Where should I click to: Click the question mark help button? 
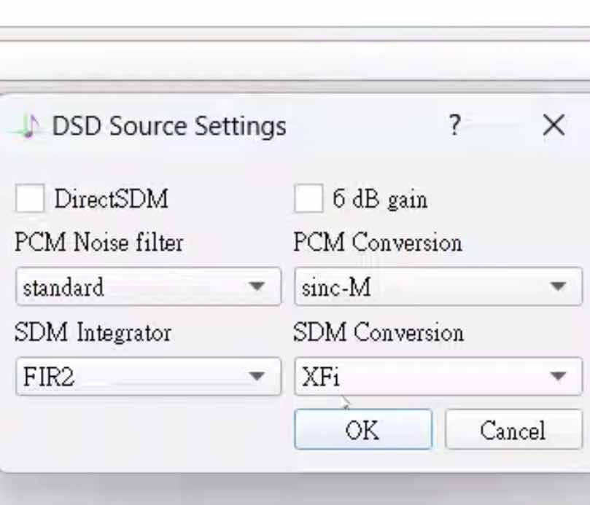point(454,125)
